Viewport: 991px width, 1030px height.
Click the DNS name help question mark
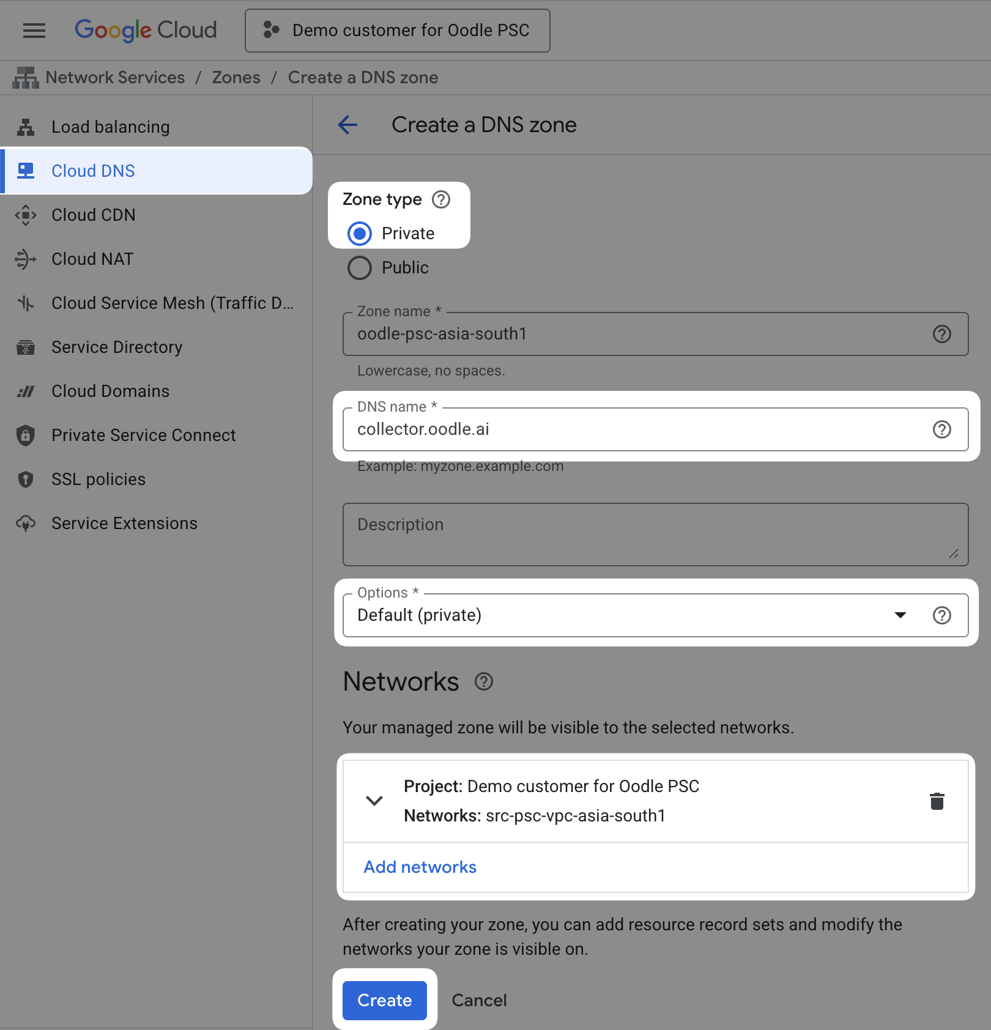click(941, 429)
